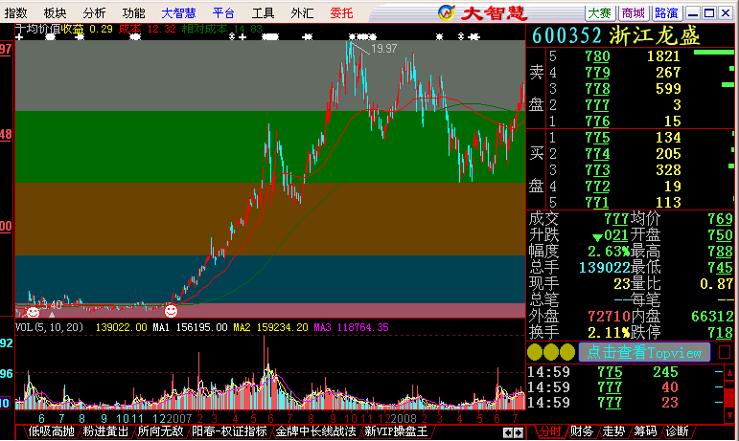The width and height of the screenshot is (739, 441).
Task: Open the 分析 menu
Action: (x=94, y=12)
